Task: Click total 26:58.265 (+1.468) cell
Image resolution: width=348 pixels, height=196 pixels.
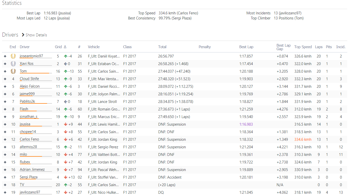Action: tap(173, 64)
